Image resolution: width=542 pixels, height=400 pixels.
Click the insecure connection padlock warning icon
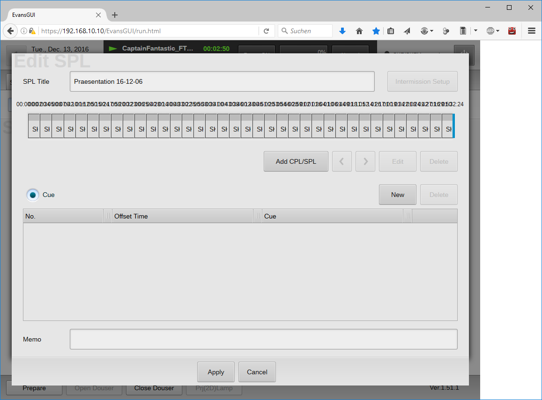pyautogui.click(x=32, y=31)
